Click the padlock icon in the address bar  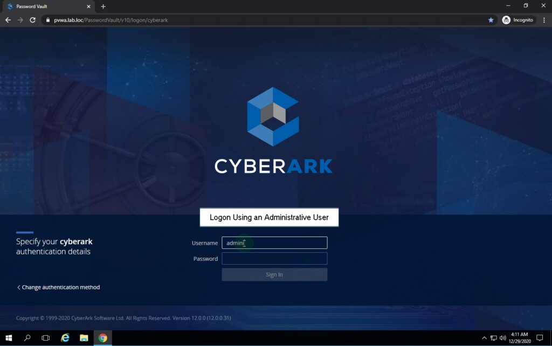[x=48, y=19]
